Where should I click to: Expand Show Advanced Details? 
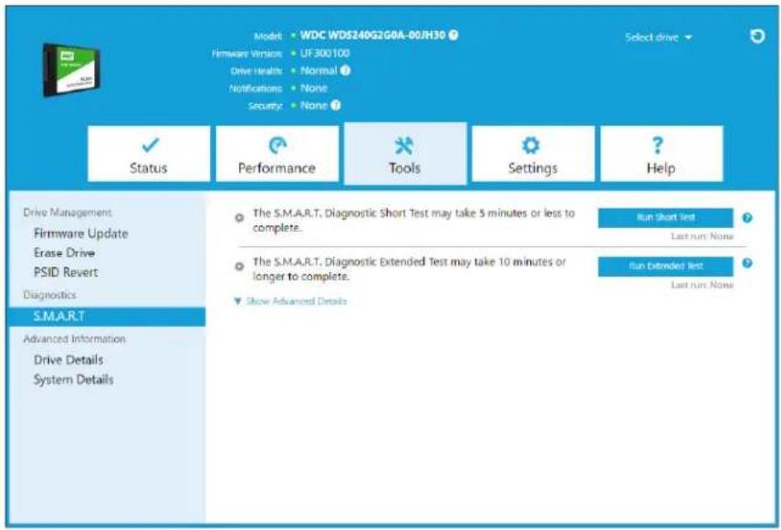[x=290, y=301]
